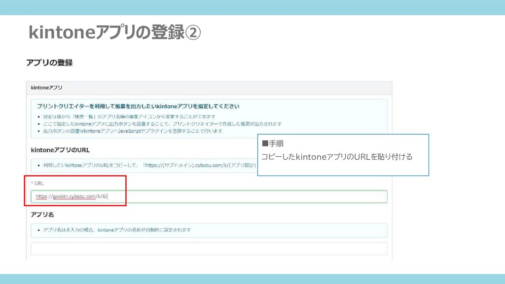Click the kintoneアプリのURL section label
Viewport: 505px width, 284px height.
pyautogui.click(x=60, y=150)
